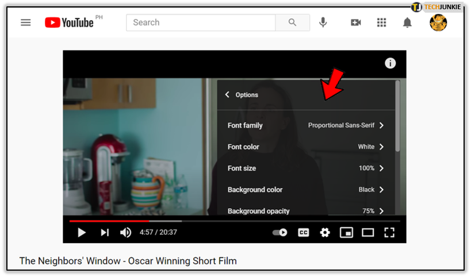Open the YouTube apps grid
Image resolution: width=471 pixels, height=277 pixels.
click(381, 22)
